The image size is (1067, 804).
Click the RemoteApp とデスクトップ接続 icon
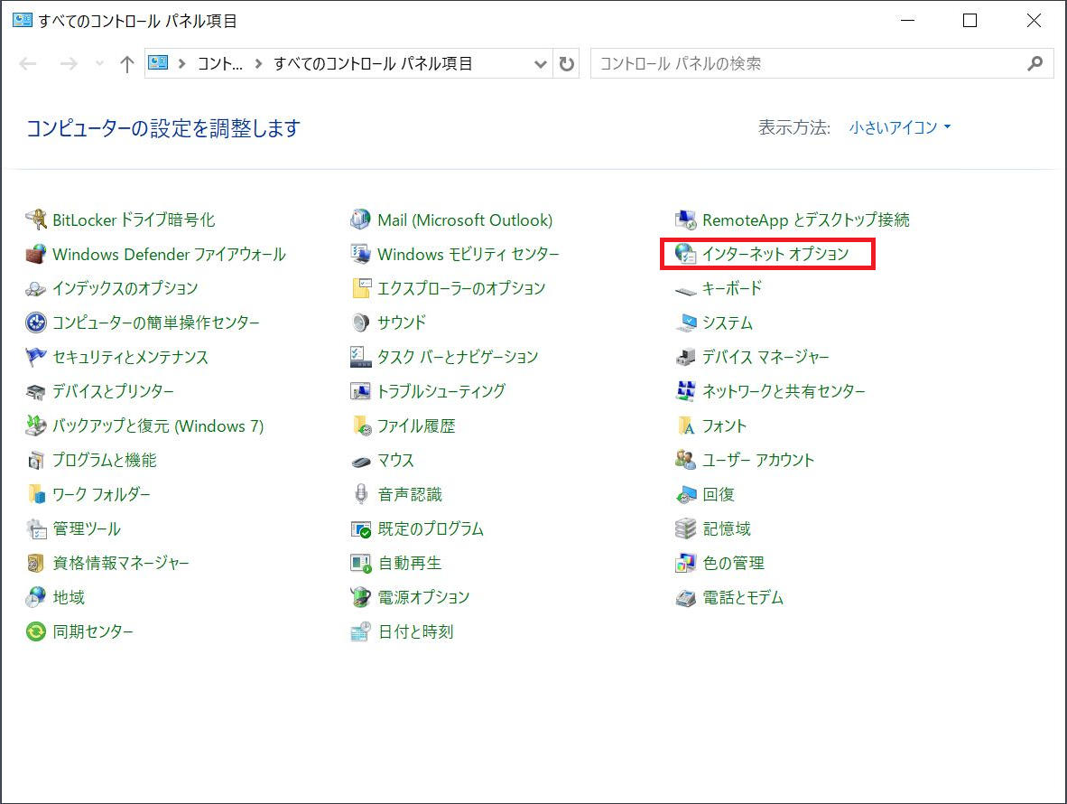coord(685,220)
